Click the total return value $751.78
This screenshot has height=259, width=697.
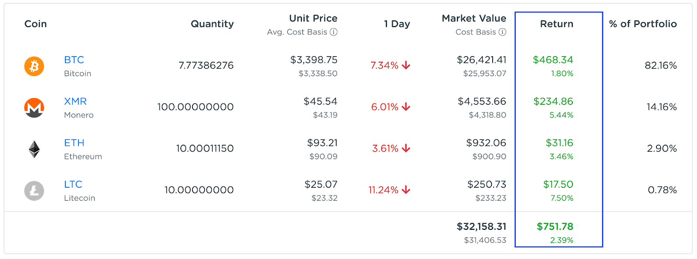(555, 226)
